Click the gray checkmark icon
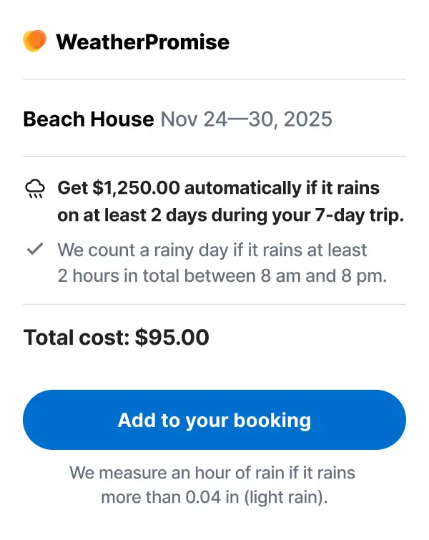The height and width of the screenshot is (540, 429). tap(34, 250)
